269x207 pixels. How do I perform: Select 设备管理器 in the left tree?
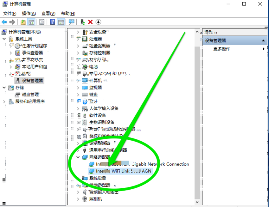[x=32, y=81]
